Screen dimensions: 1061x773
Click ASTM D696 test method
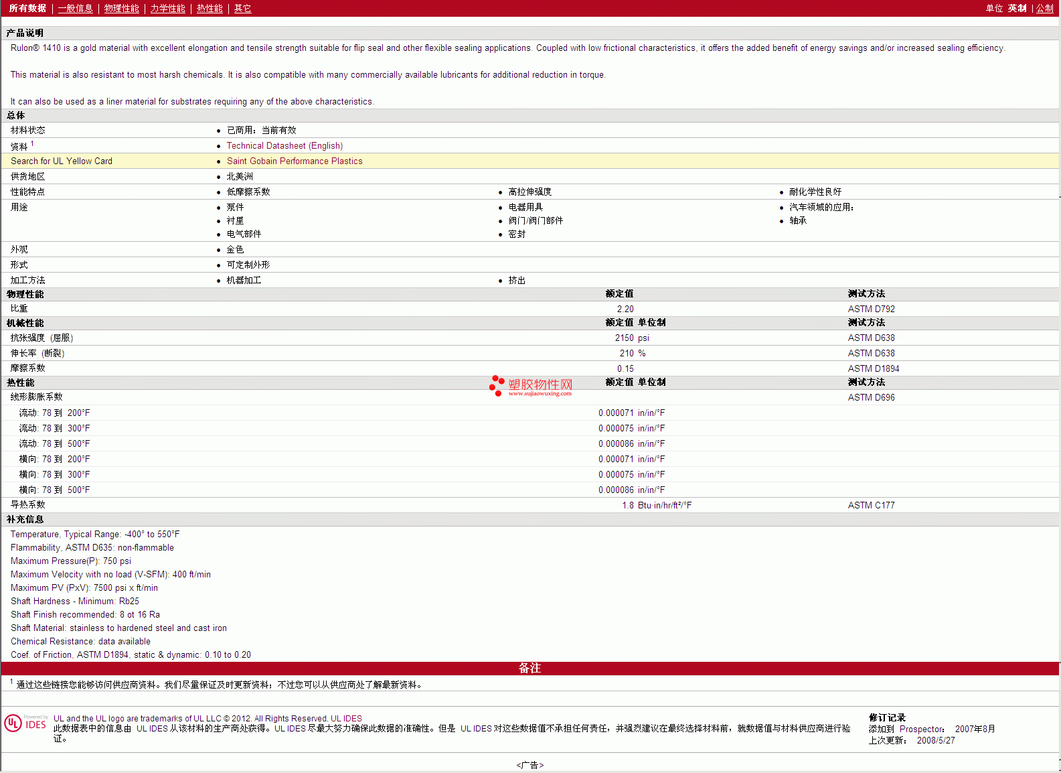(x=871, y=398)
